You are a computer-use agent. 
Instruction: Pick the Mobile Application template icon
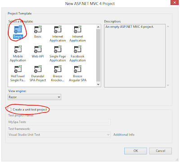(x=18, y=49)
